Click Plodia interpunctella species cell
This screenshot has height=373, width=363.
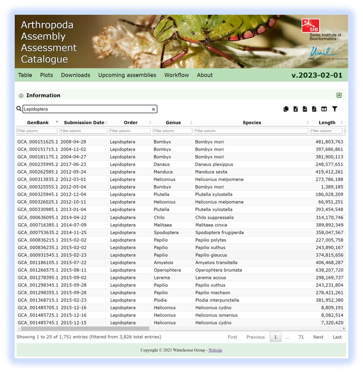[x=217, y=300]
